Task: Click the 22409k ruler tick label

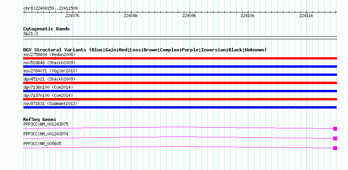Action: pyautogui.click(x=189, y=16)
